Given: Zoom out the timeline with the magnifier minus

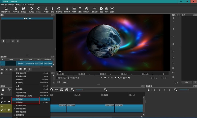Looking at the screenshot, I should 73,90.
